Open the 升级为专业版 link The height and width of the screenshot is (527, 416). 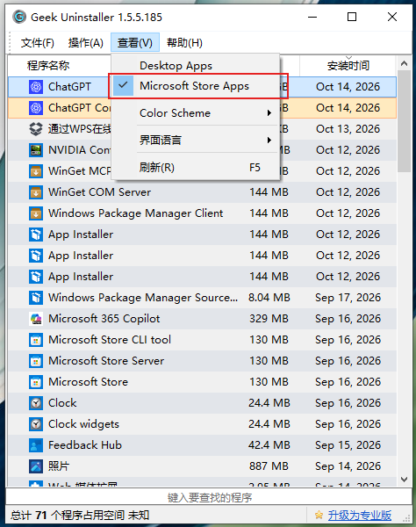click(360, 515)
